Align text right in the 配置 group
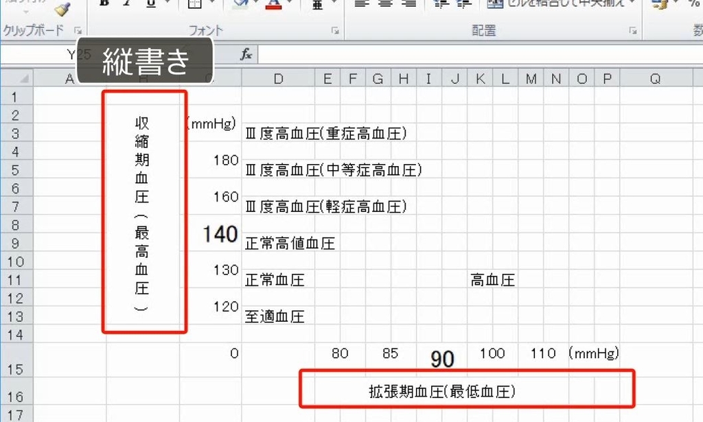This screenshot has width=703, height=422. tap(408, 3)
